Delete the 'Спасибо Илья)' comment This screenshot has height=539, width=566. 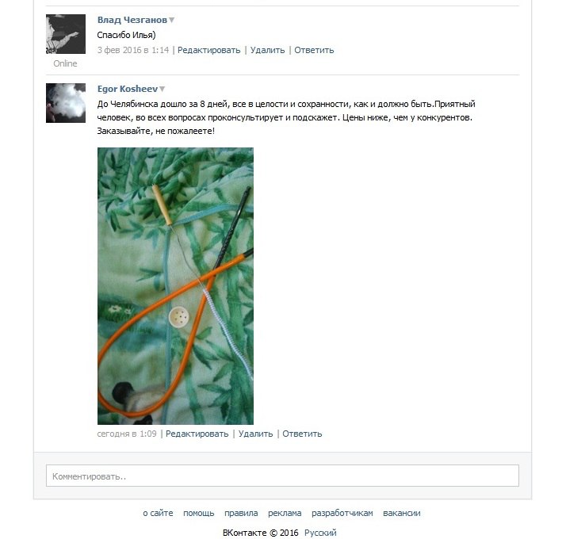267,50
